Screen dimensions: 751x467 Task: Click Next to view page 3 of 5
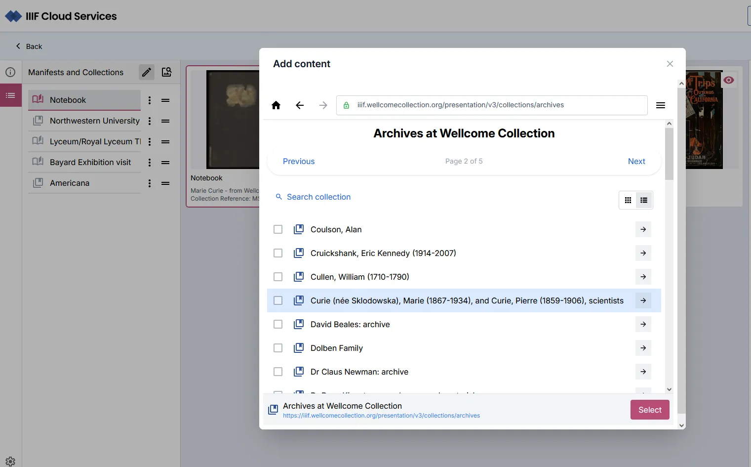point(636,161)
